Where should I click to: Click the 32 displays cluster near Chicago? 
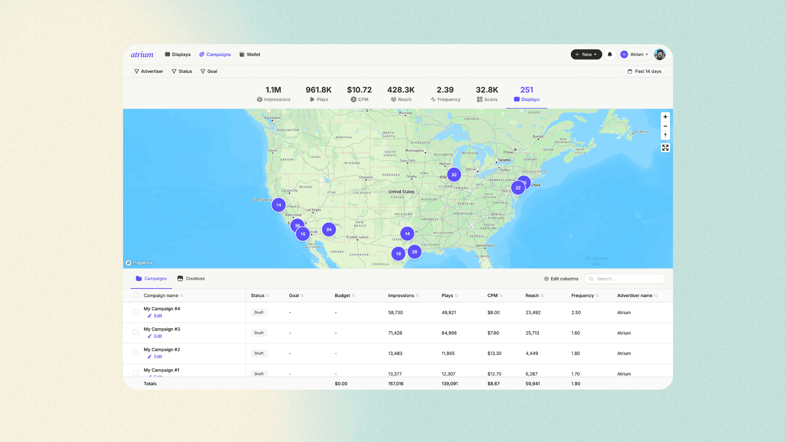(454, 175)
